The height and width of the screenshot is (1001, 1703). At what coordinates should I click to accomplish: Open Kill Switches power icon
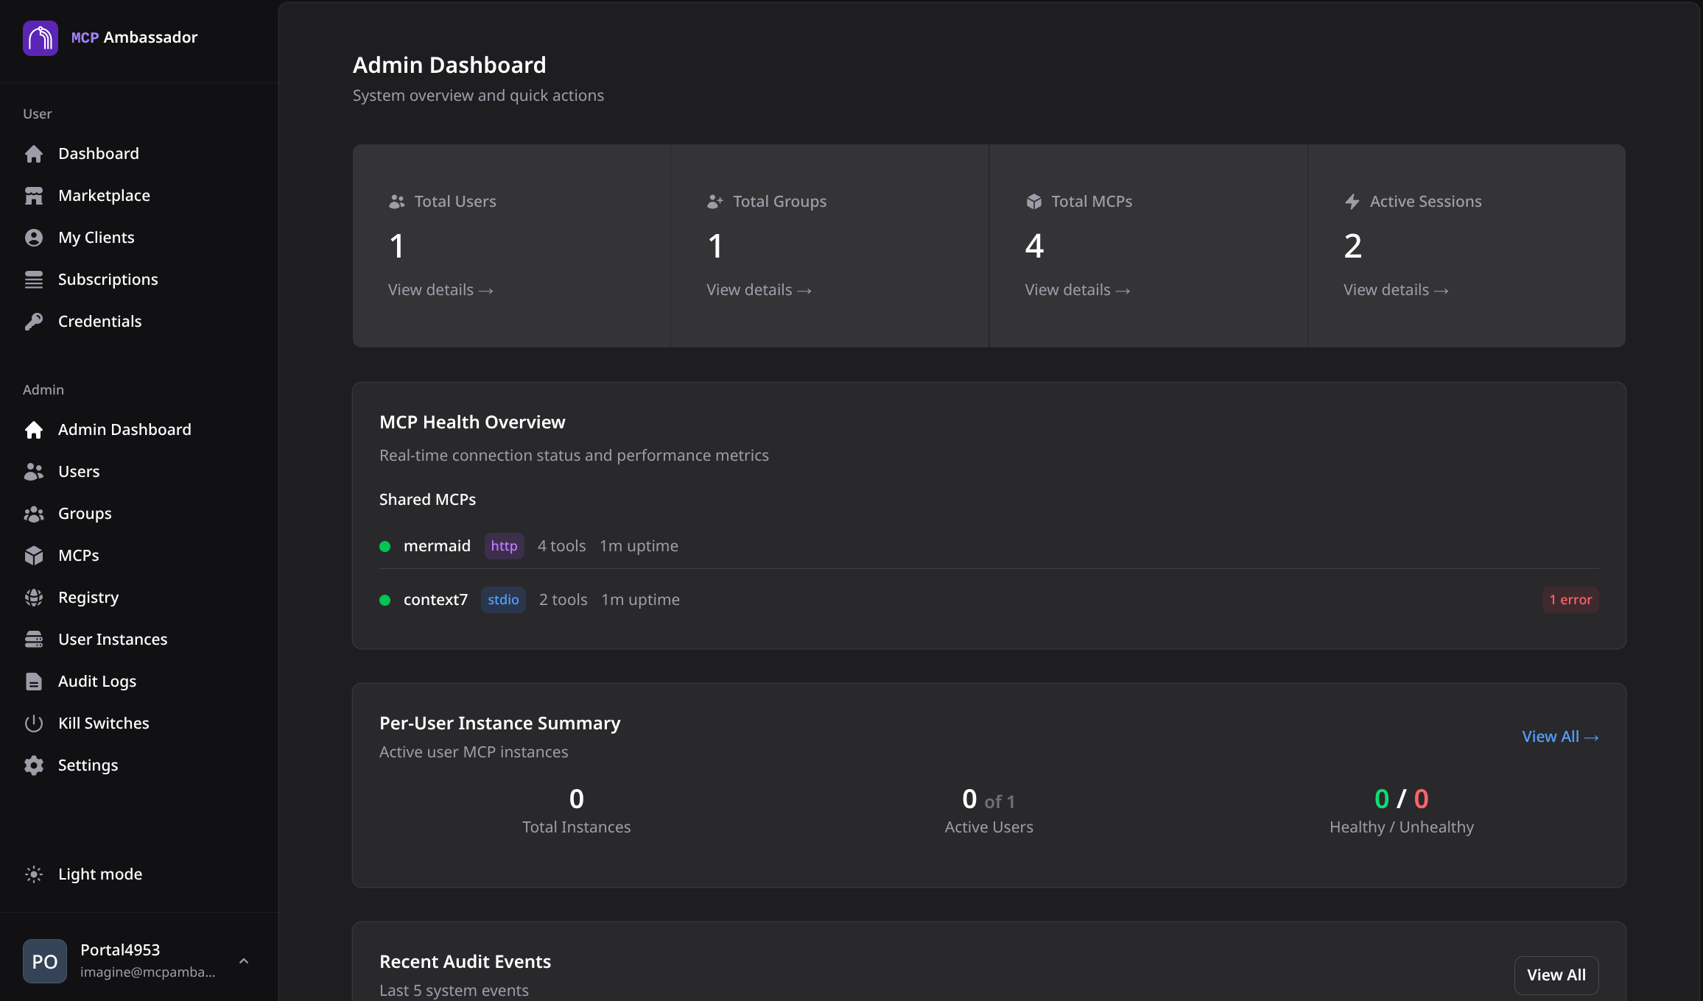pos(34,724)
